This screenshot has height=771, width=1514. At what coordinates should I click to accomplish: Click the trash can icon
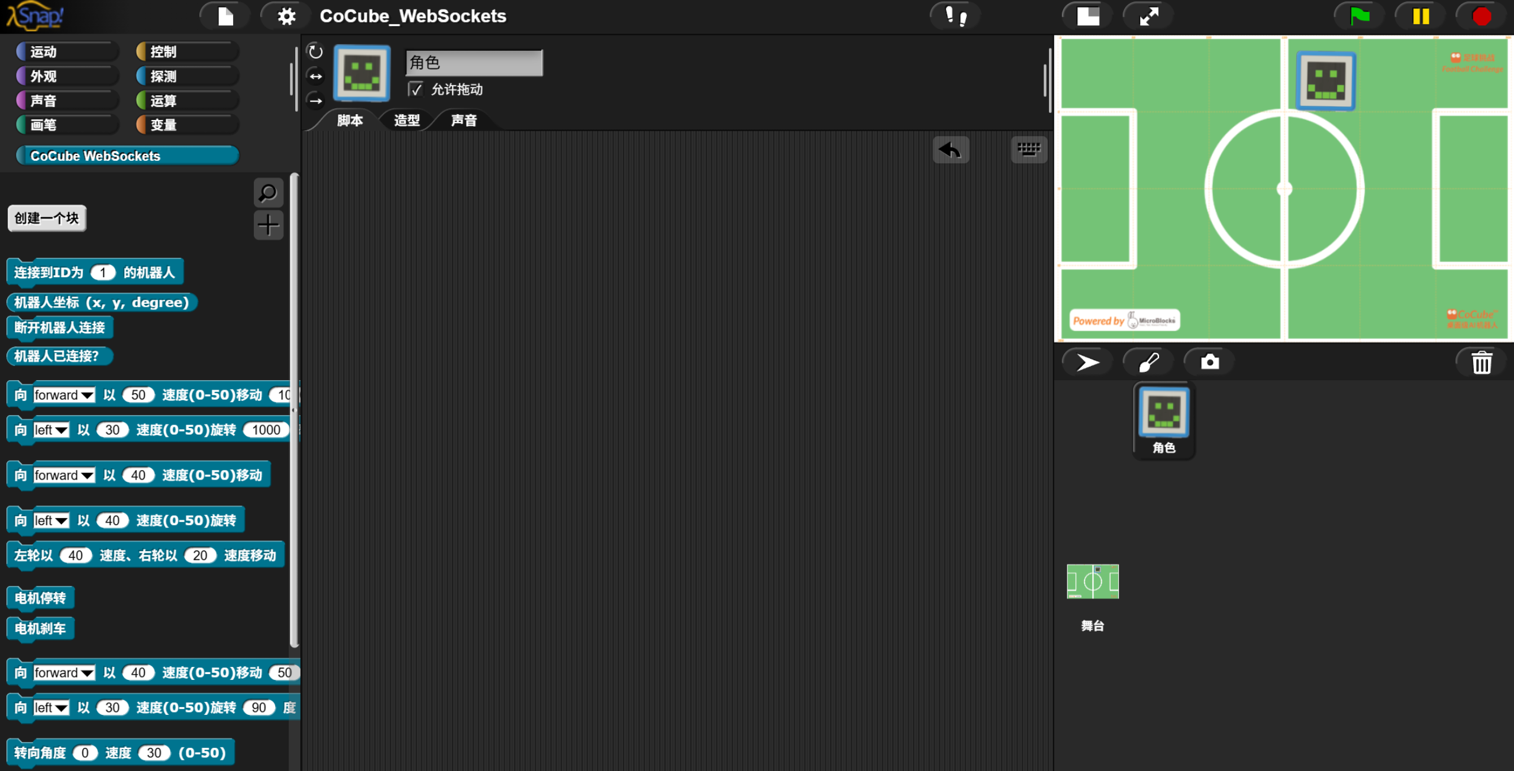tap(1481, 362)
